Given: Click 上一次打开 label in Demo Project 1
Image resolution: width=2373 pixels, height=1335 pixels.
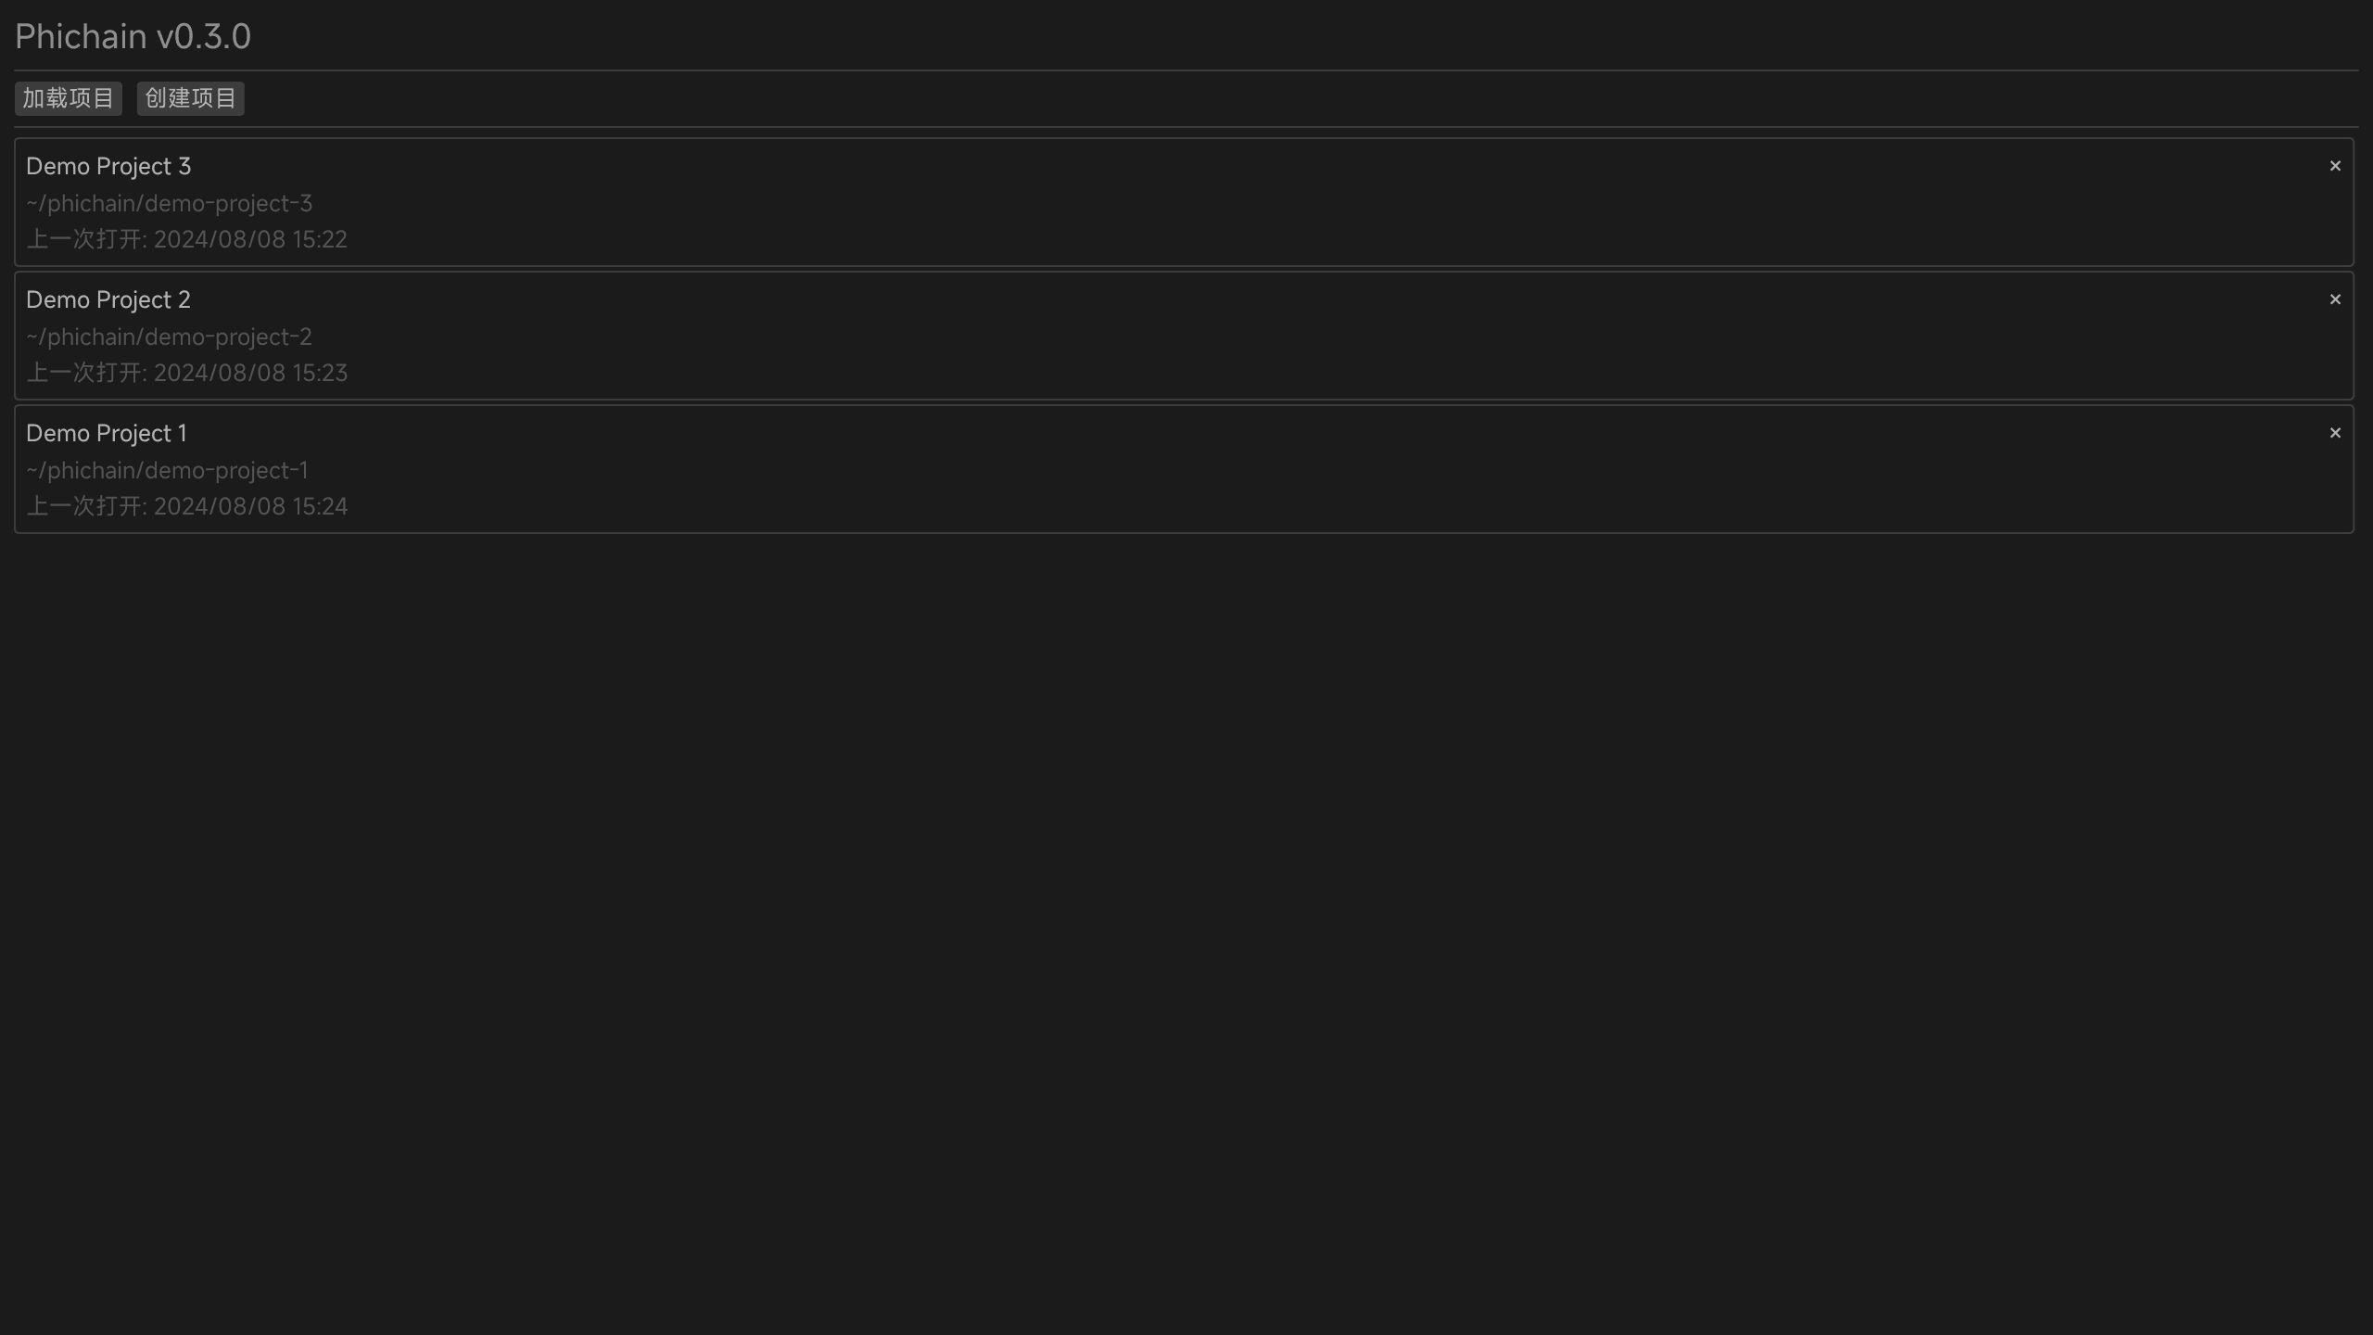Looking at the screenshot, I should coord(84,506).
